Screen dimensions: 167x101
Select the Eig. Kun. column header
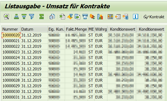click(56, 29)
